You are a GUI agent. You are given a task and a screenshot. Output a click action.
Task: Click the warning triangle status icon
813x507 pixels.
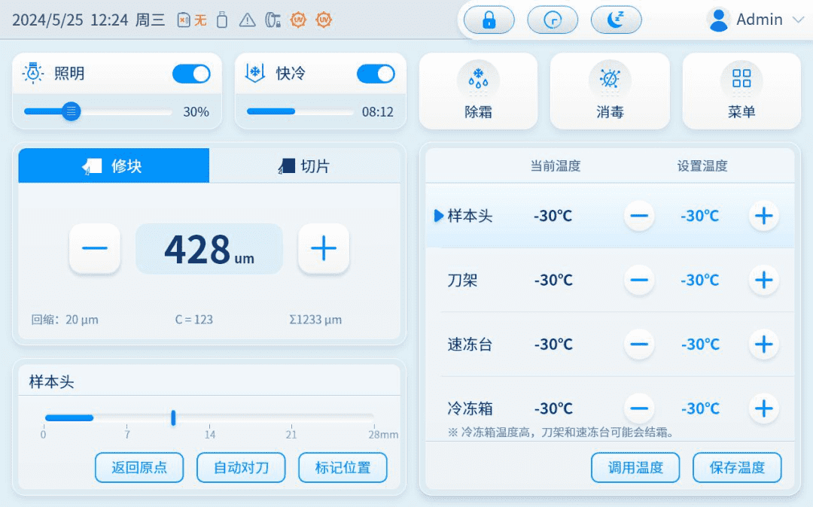click(247, 20)
